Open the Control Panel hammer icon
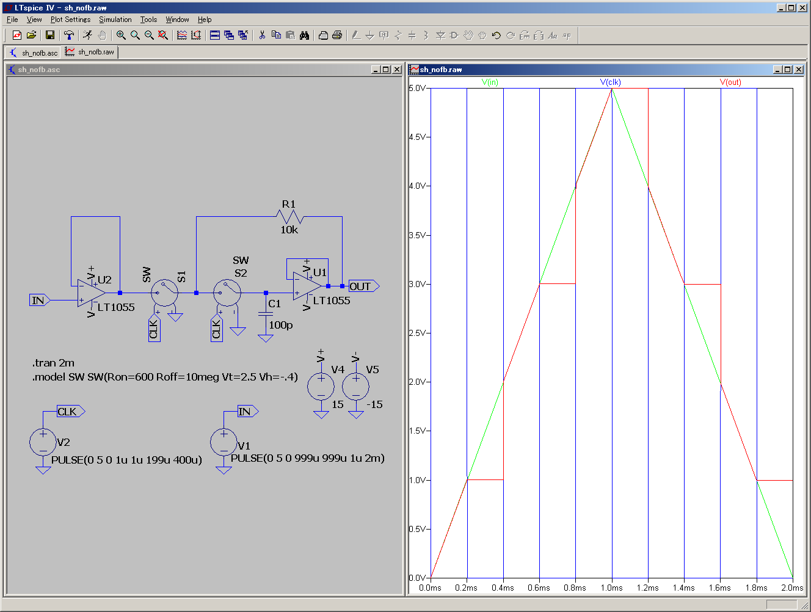Viewport: 811px width, 612px height. tap(69, 35)
